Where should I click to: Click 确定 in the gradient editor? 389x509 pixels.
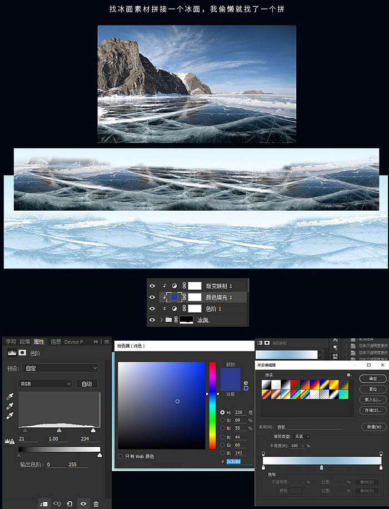point(373,378)
